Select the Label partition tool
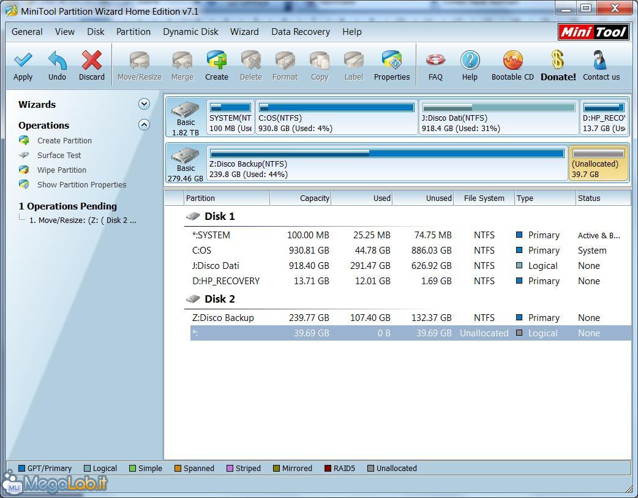Viewport: 638px width, 498px height. point(353,66)
